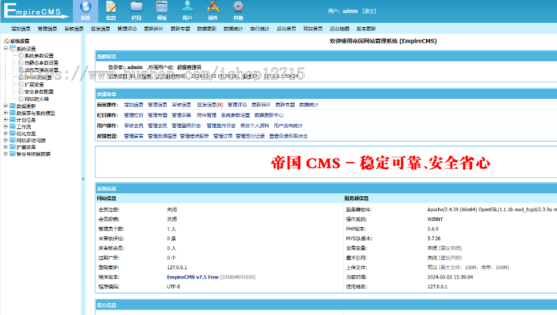557x315 pixels.
Task: Select 数据统计 in the top submenu bar
Action: point(233,28)
